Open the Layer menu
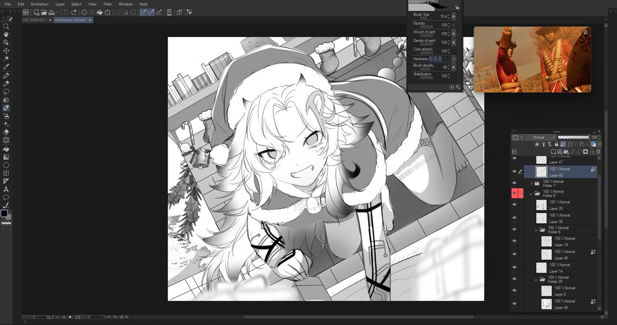Viewport: 617px width, 325px height. click(x=60, y=4)
